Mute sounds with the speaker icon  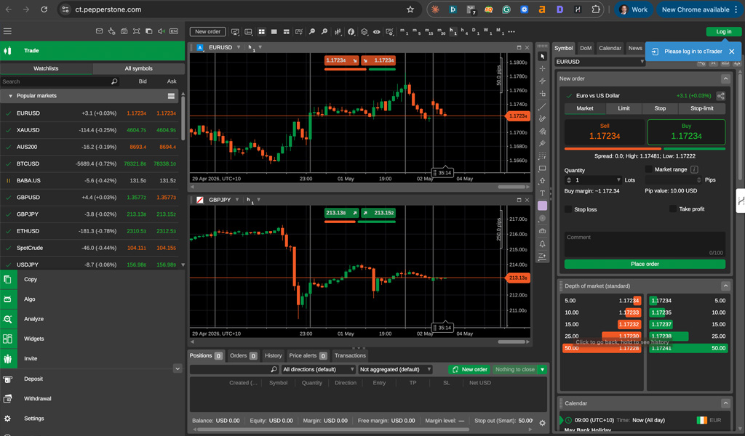161,31
